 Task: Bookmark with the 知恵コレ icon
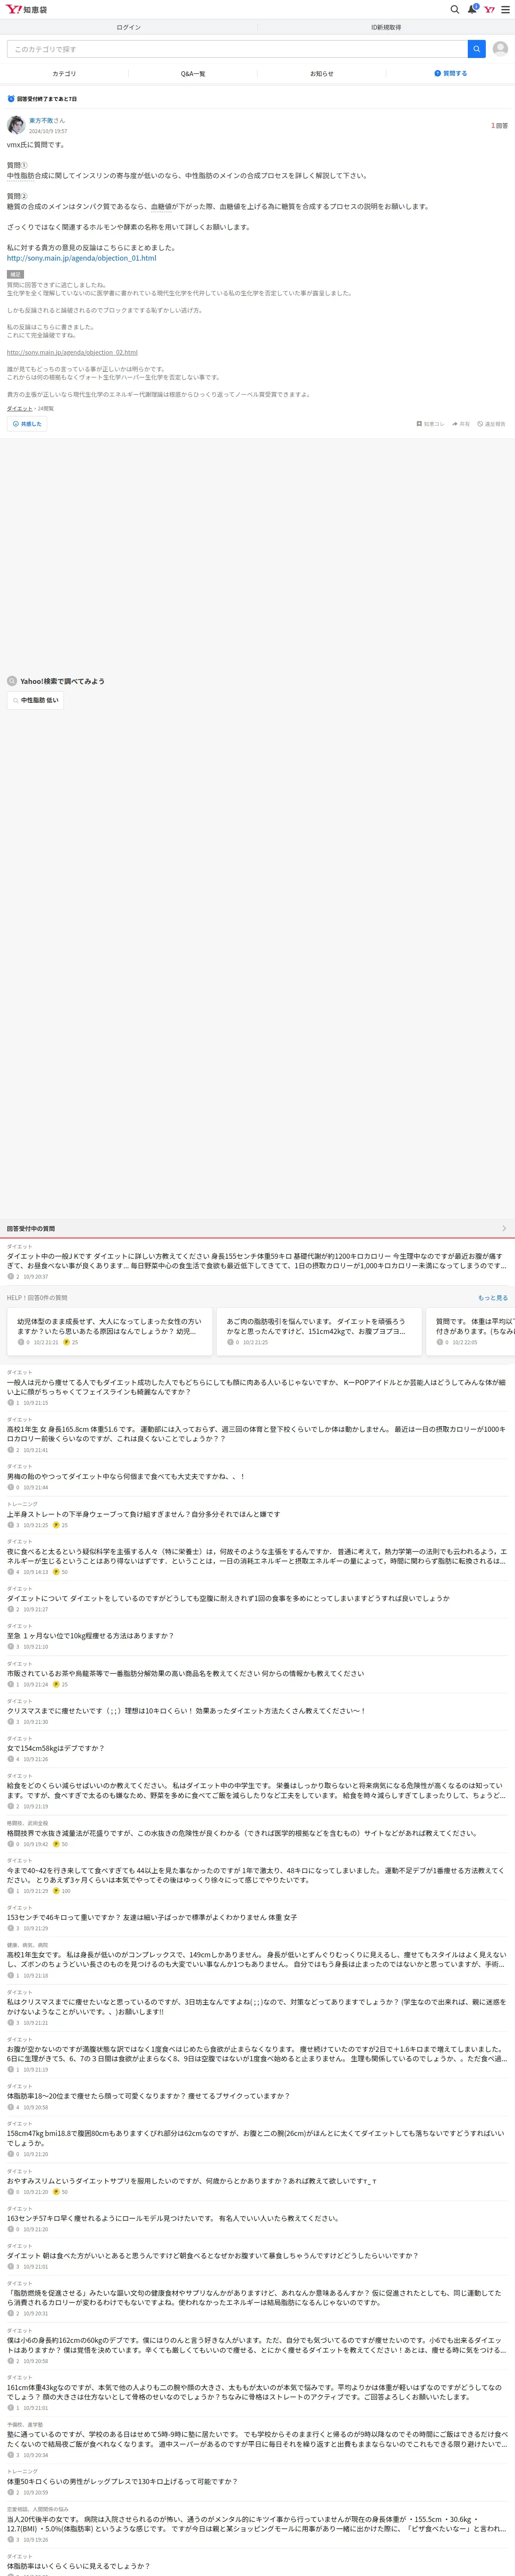[x=430, y=424]
